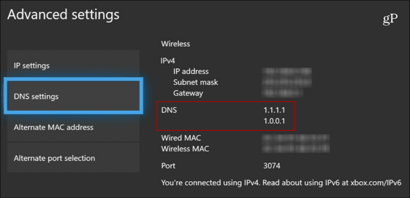Click the Port label

(168, 166)
